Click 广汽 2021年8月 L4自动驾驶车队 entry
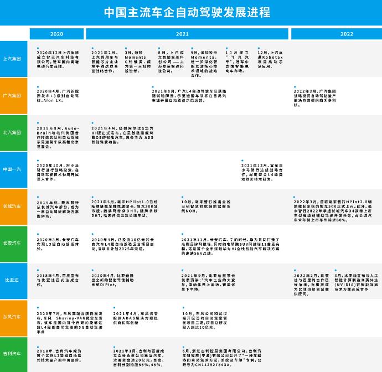382x372 pixels. (x=189, y=96)
